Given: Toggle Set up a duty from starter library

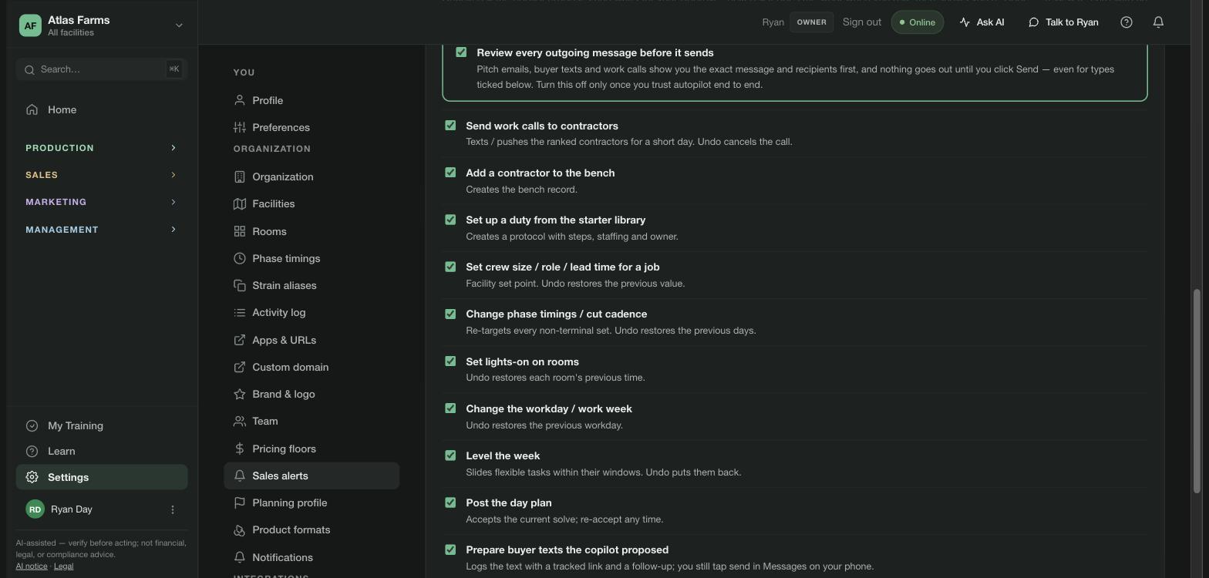Looking at the screenshot, I should [x=450, y=220].
